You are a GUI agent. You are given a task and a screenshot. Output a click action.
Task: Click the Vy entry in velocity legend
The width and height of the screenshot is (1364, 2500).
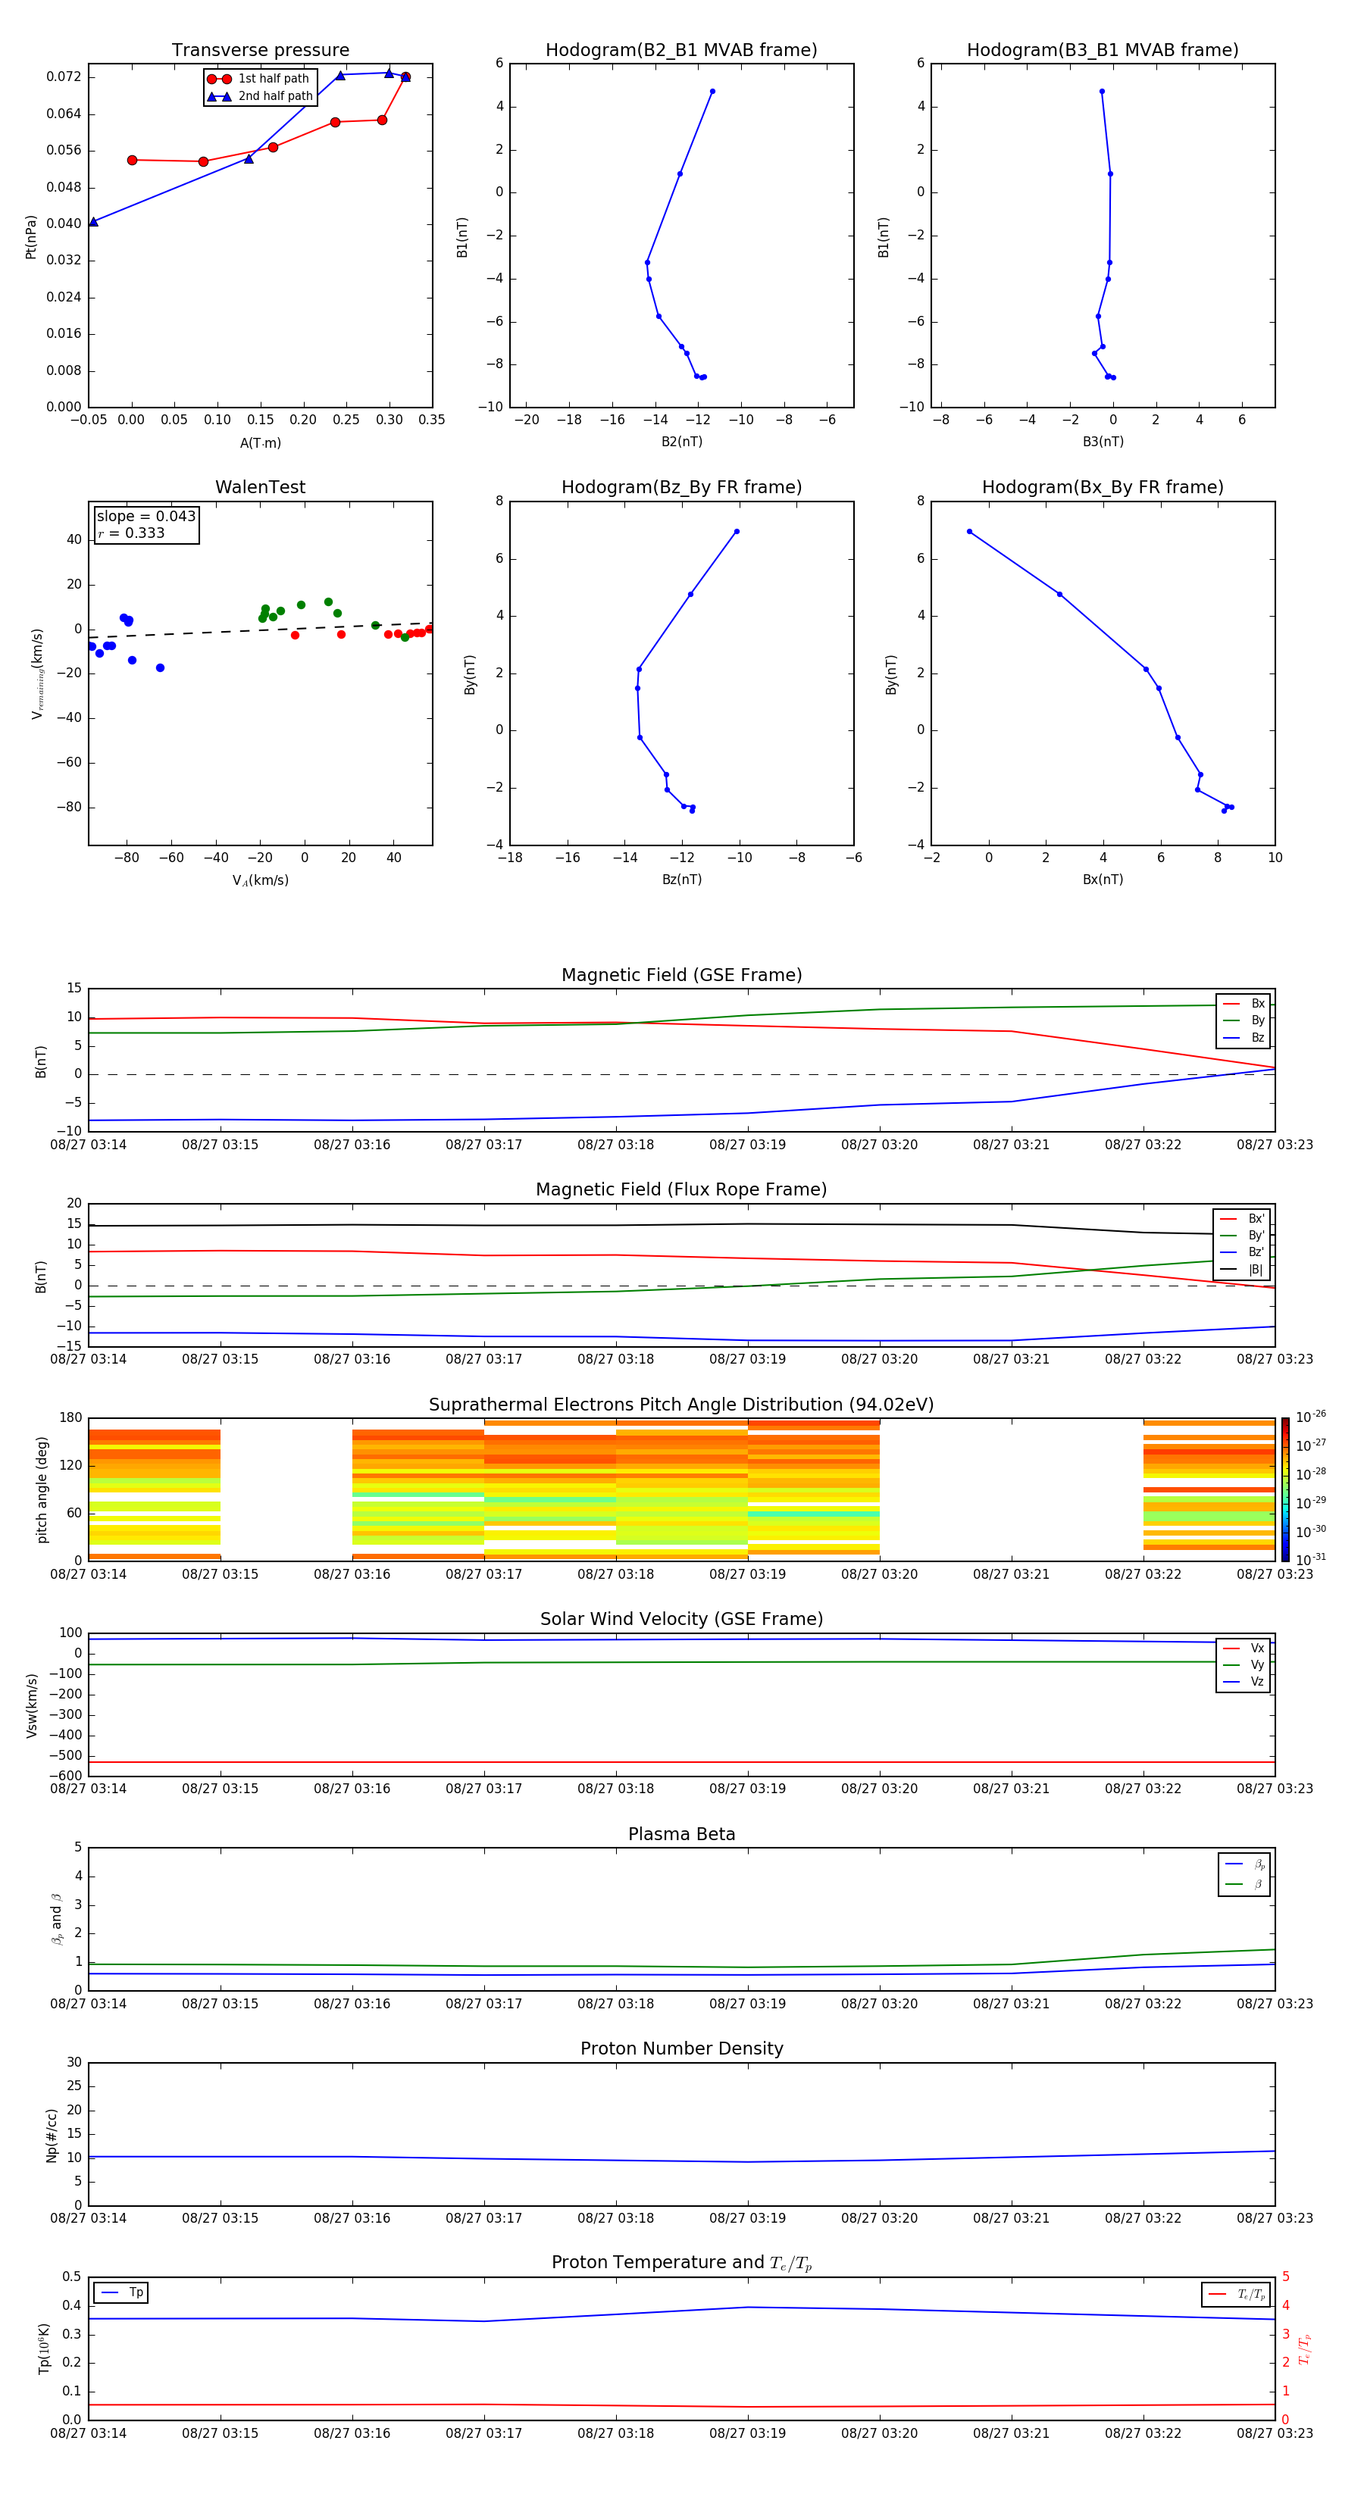(x=1244, y=1665)
